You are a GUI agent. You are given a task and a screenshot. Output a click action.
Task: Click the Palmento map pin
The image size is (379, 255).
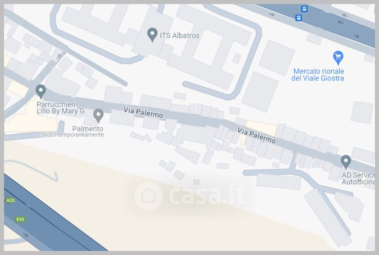pos(99,115)
